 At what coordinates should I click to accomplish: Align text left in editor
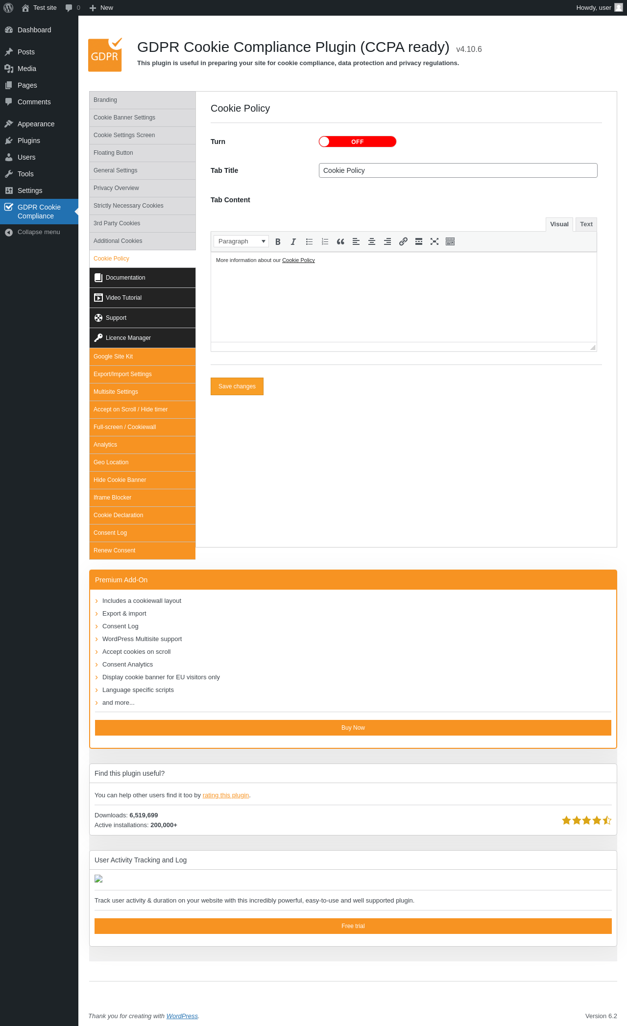(x=356, y=241)
